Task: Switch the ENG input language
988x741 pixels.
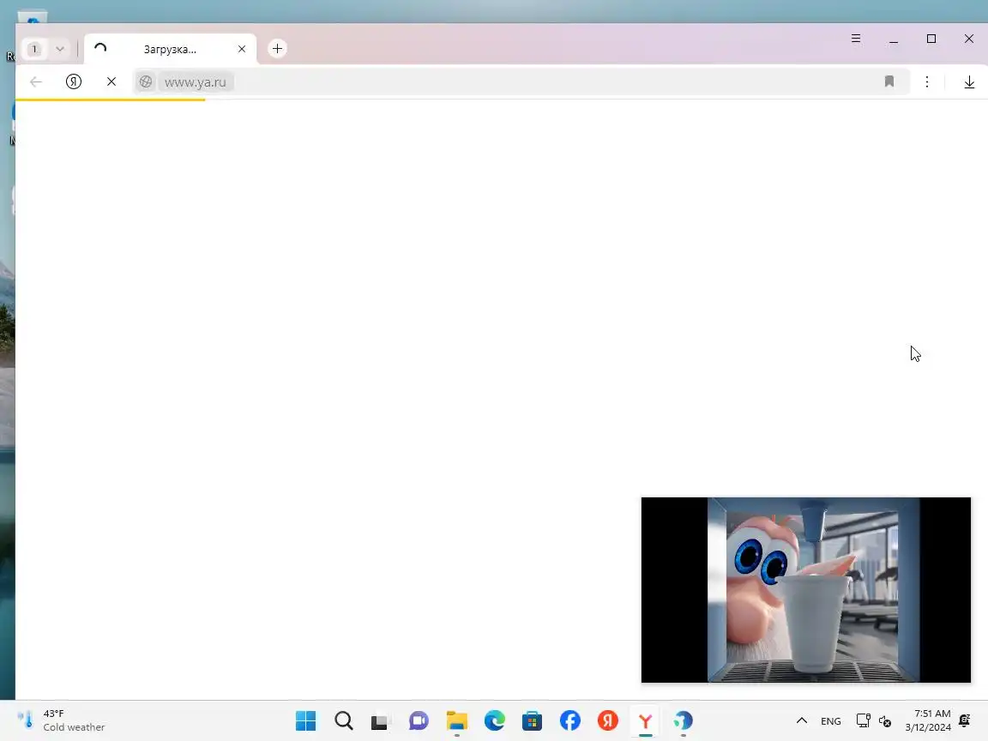Action: click(830, 720)
